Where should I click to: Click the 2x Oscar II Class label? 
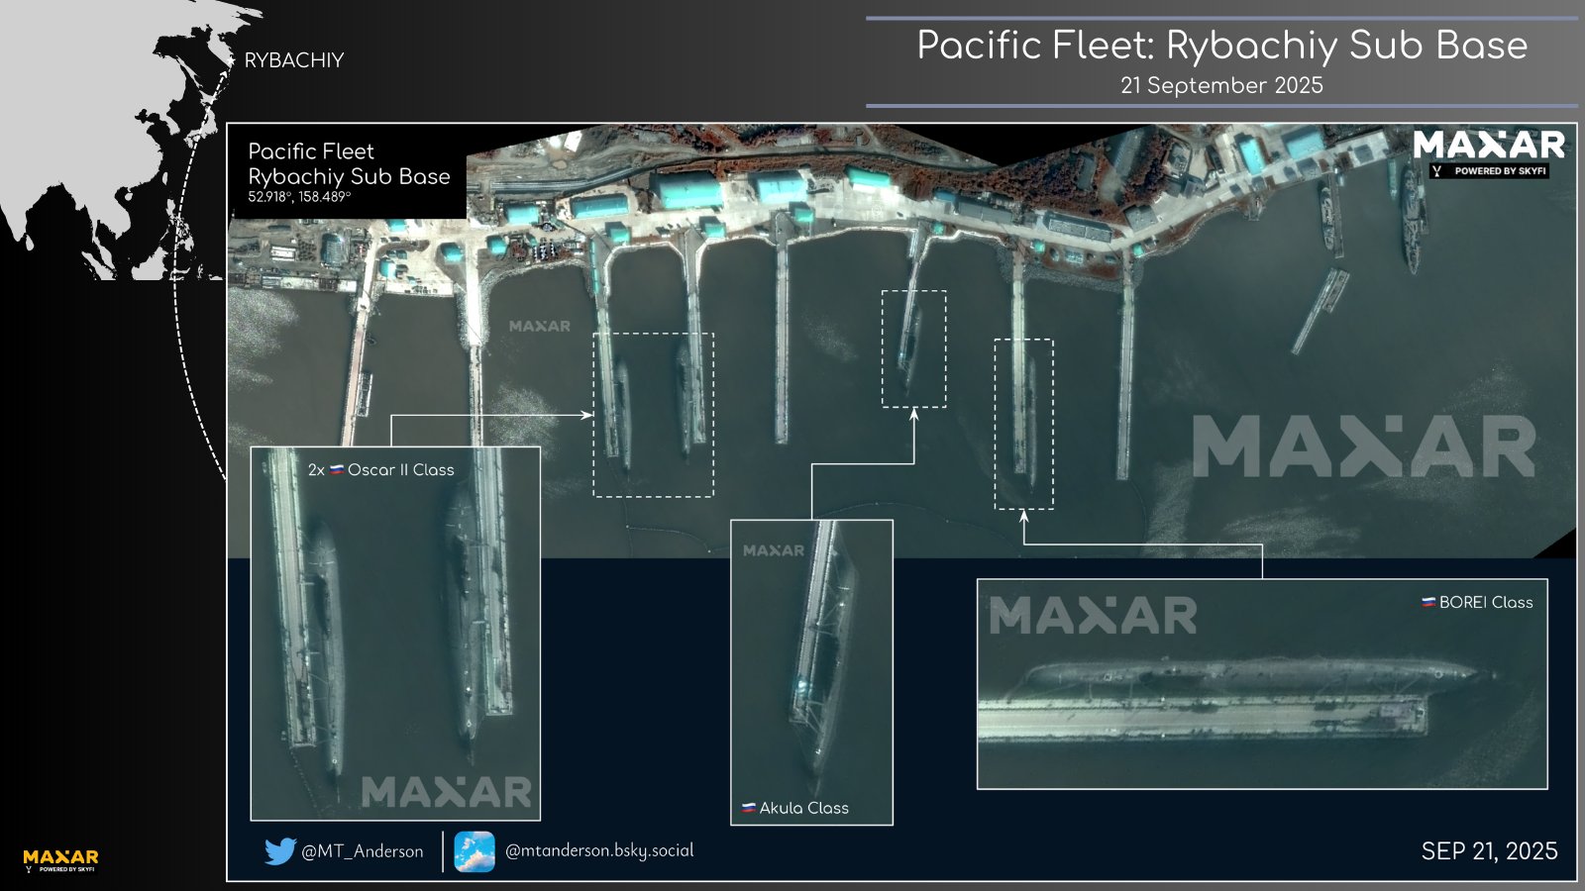pos(380,470)
